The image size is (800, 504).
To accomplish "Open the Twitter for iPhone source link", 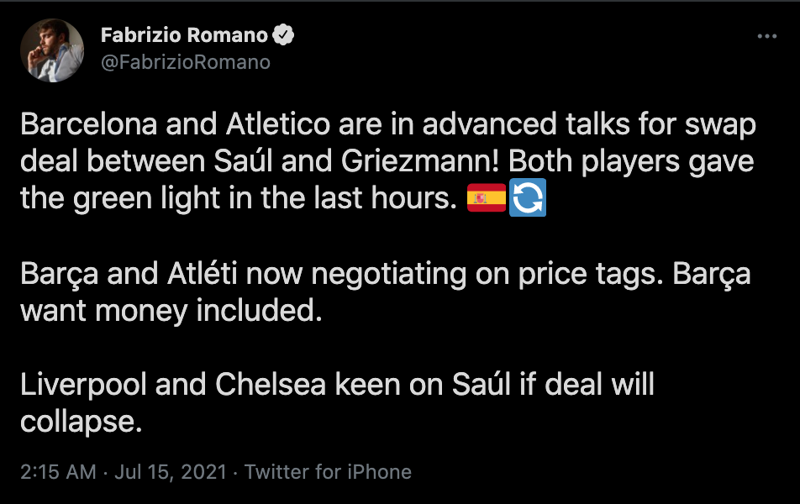I will click(x=328, y=471).
